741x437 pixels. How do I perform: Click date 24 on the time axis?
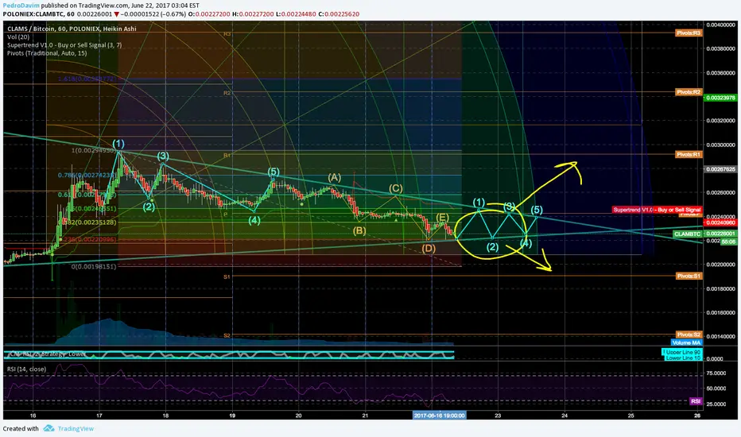[x=564, y=416]
